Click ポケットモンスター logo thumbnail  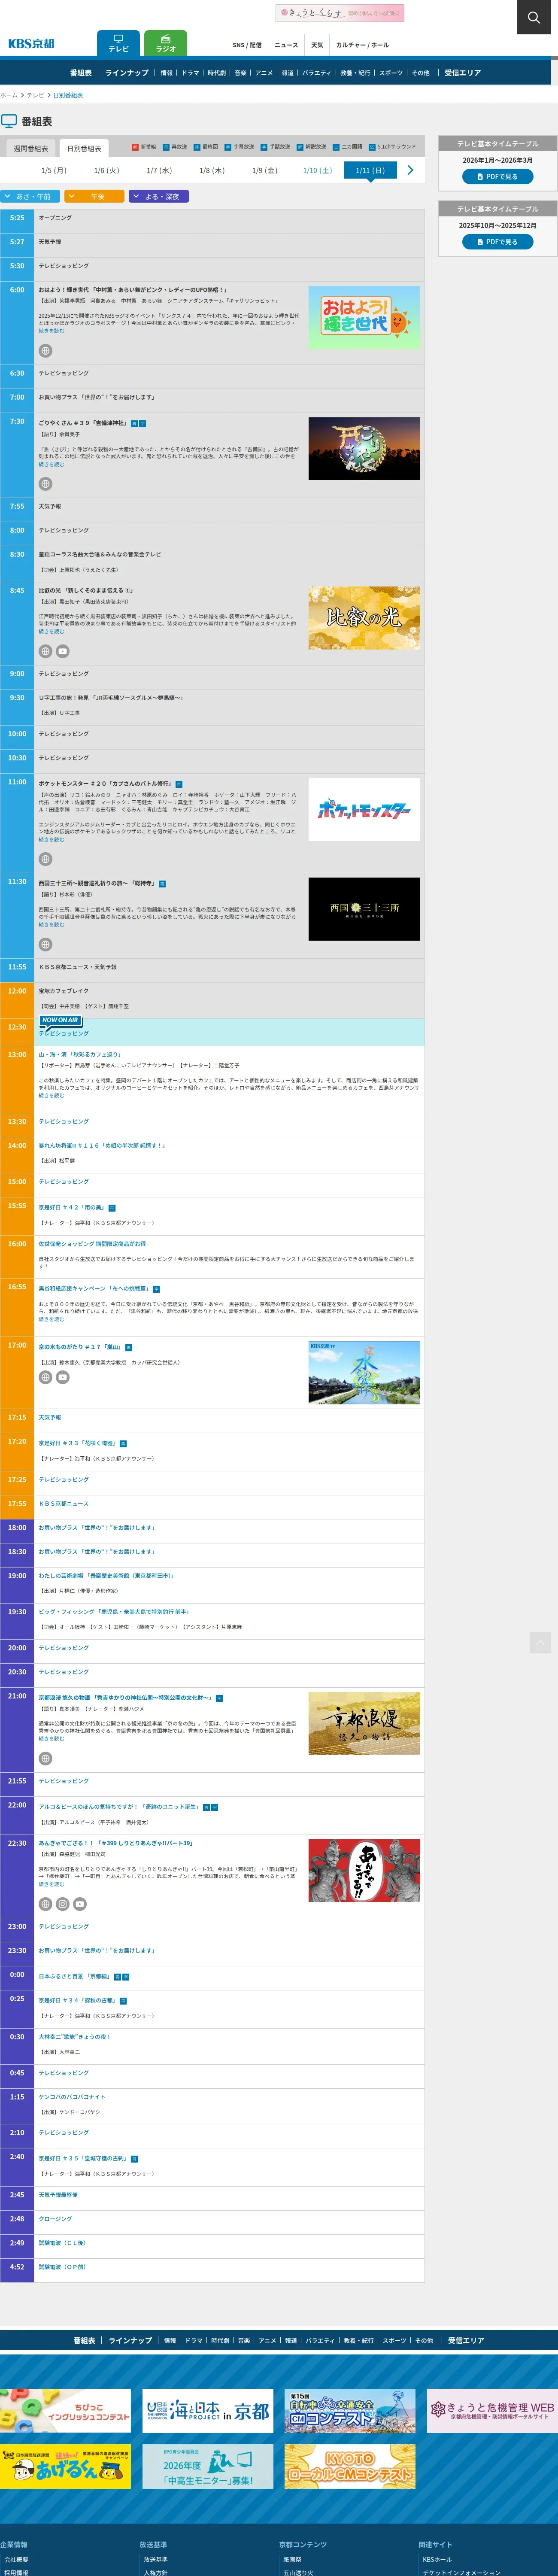point(364,809)
